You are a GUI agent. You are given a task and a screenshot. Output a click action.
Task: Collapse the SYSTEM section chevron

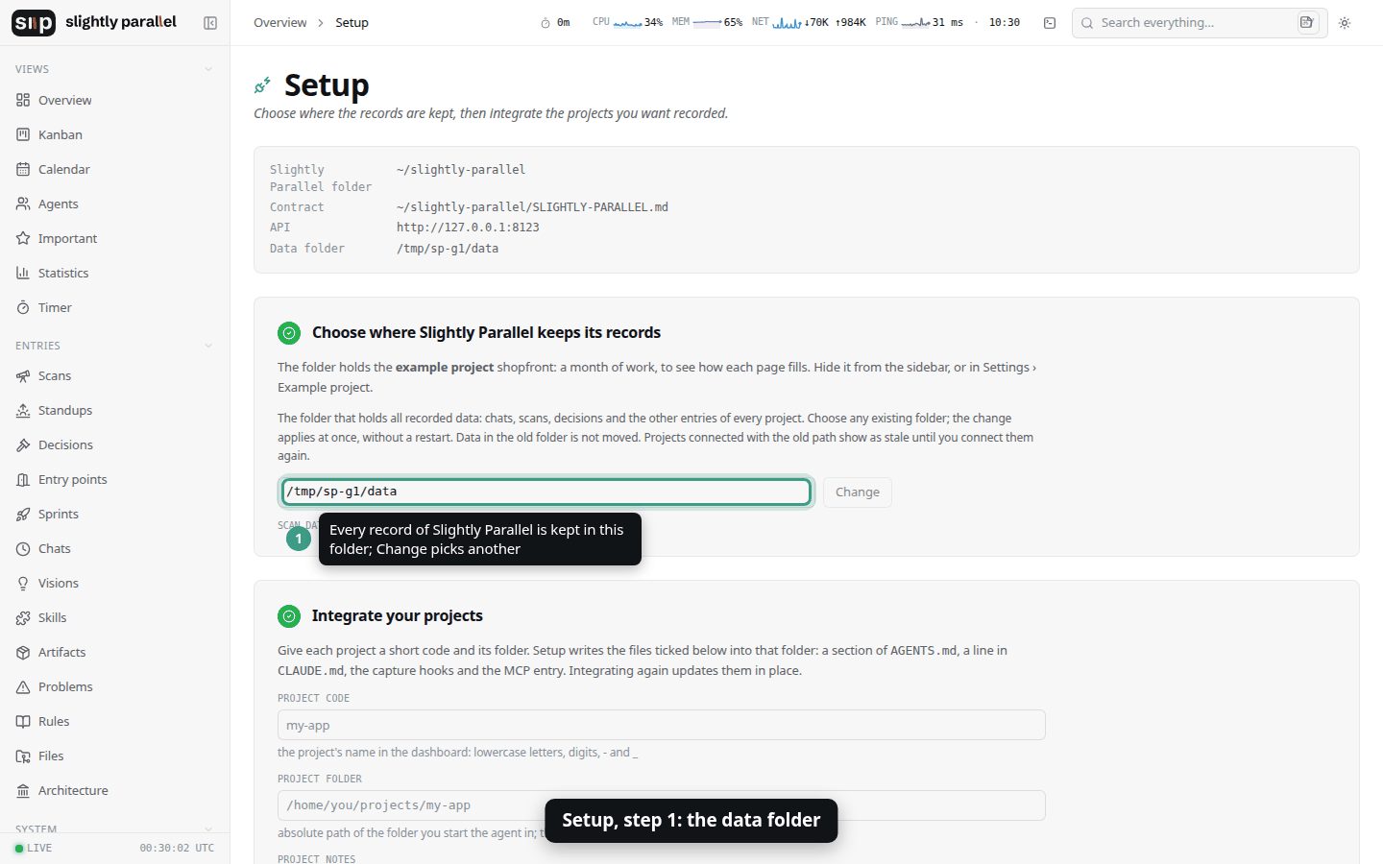click(x=208, y=828)
